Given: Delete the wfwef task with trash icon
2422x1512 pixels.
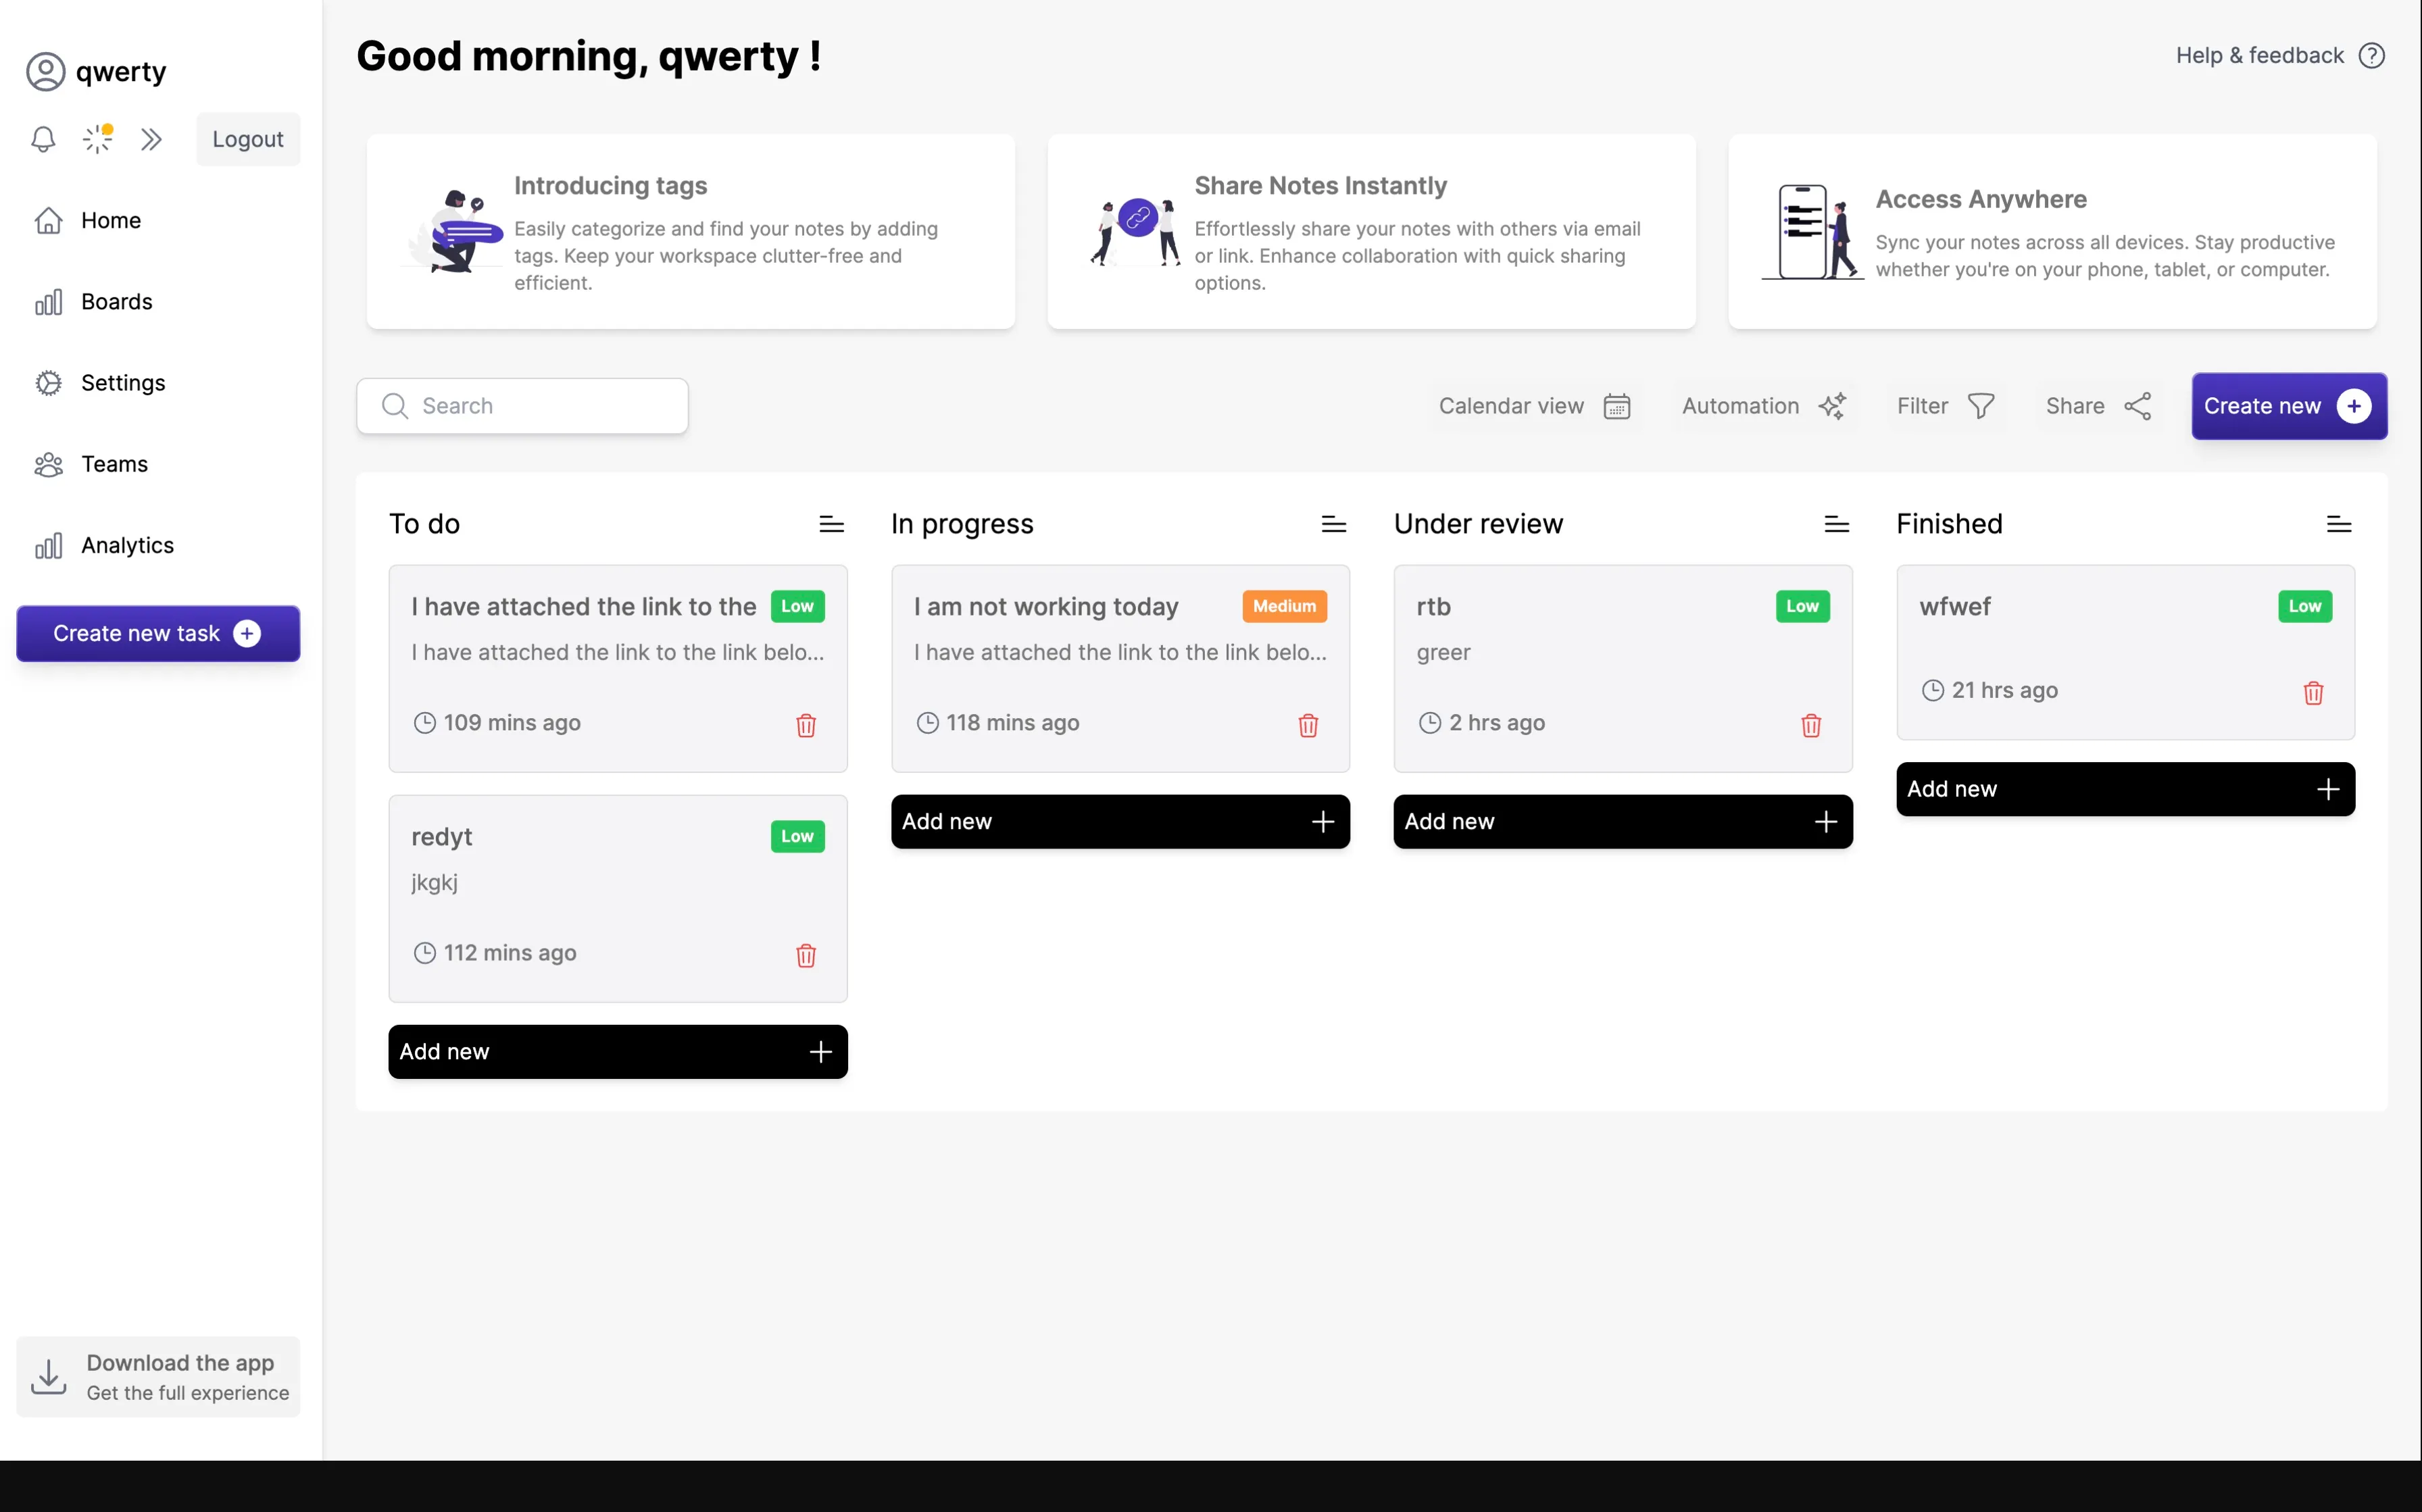Looking at the screenshot, I should [x=2313, y=693].
